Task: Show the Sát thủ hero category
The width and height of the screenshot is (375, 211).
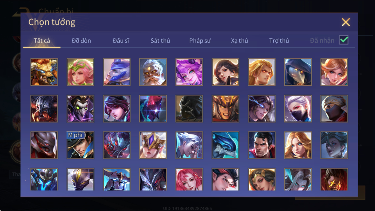Action: [160, 41]
